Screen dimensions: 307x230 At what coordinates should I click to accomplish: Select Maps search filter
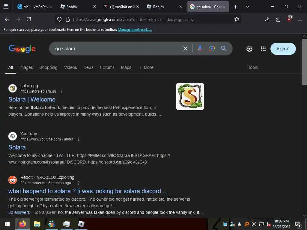(x=126, y=67)
